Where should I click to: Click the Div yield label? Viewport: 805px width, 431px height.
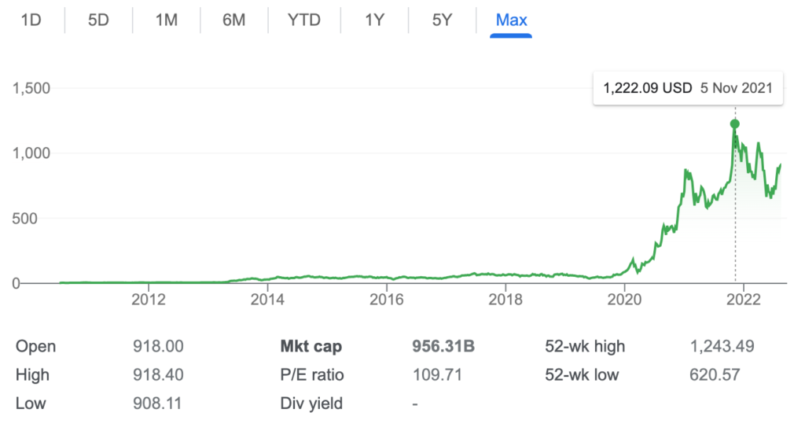(311, 403)
